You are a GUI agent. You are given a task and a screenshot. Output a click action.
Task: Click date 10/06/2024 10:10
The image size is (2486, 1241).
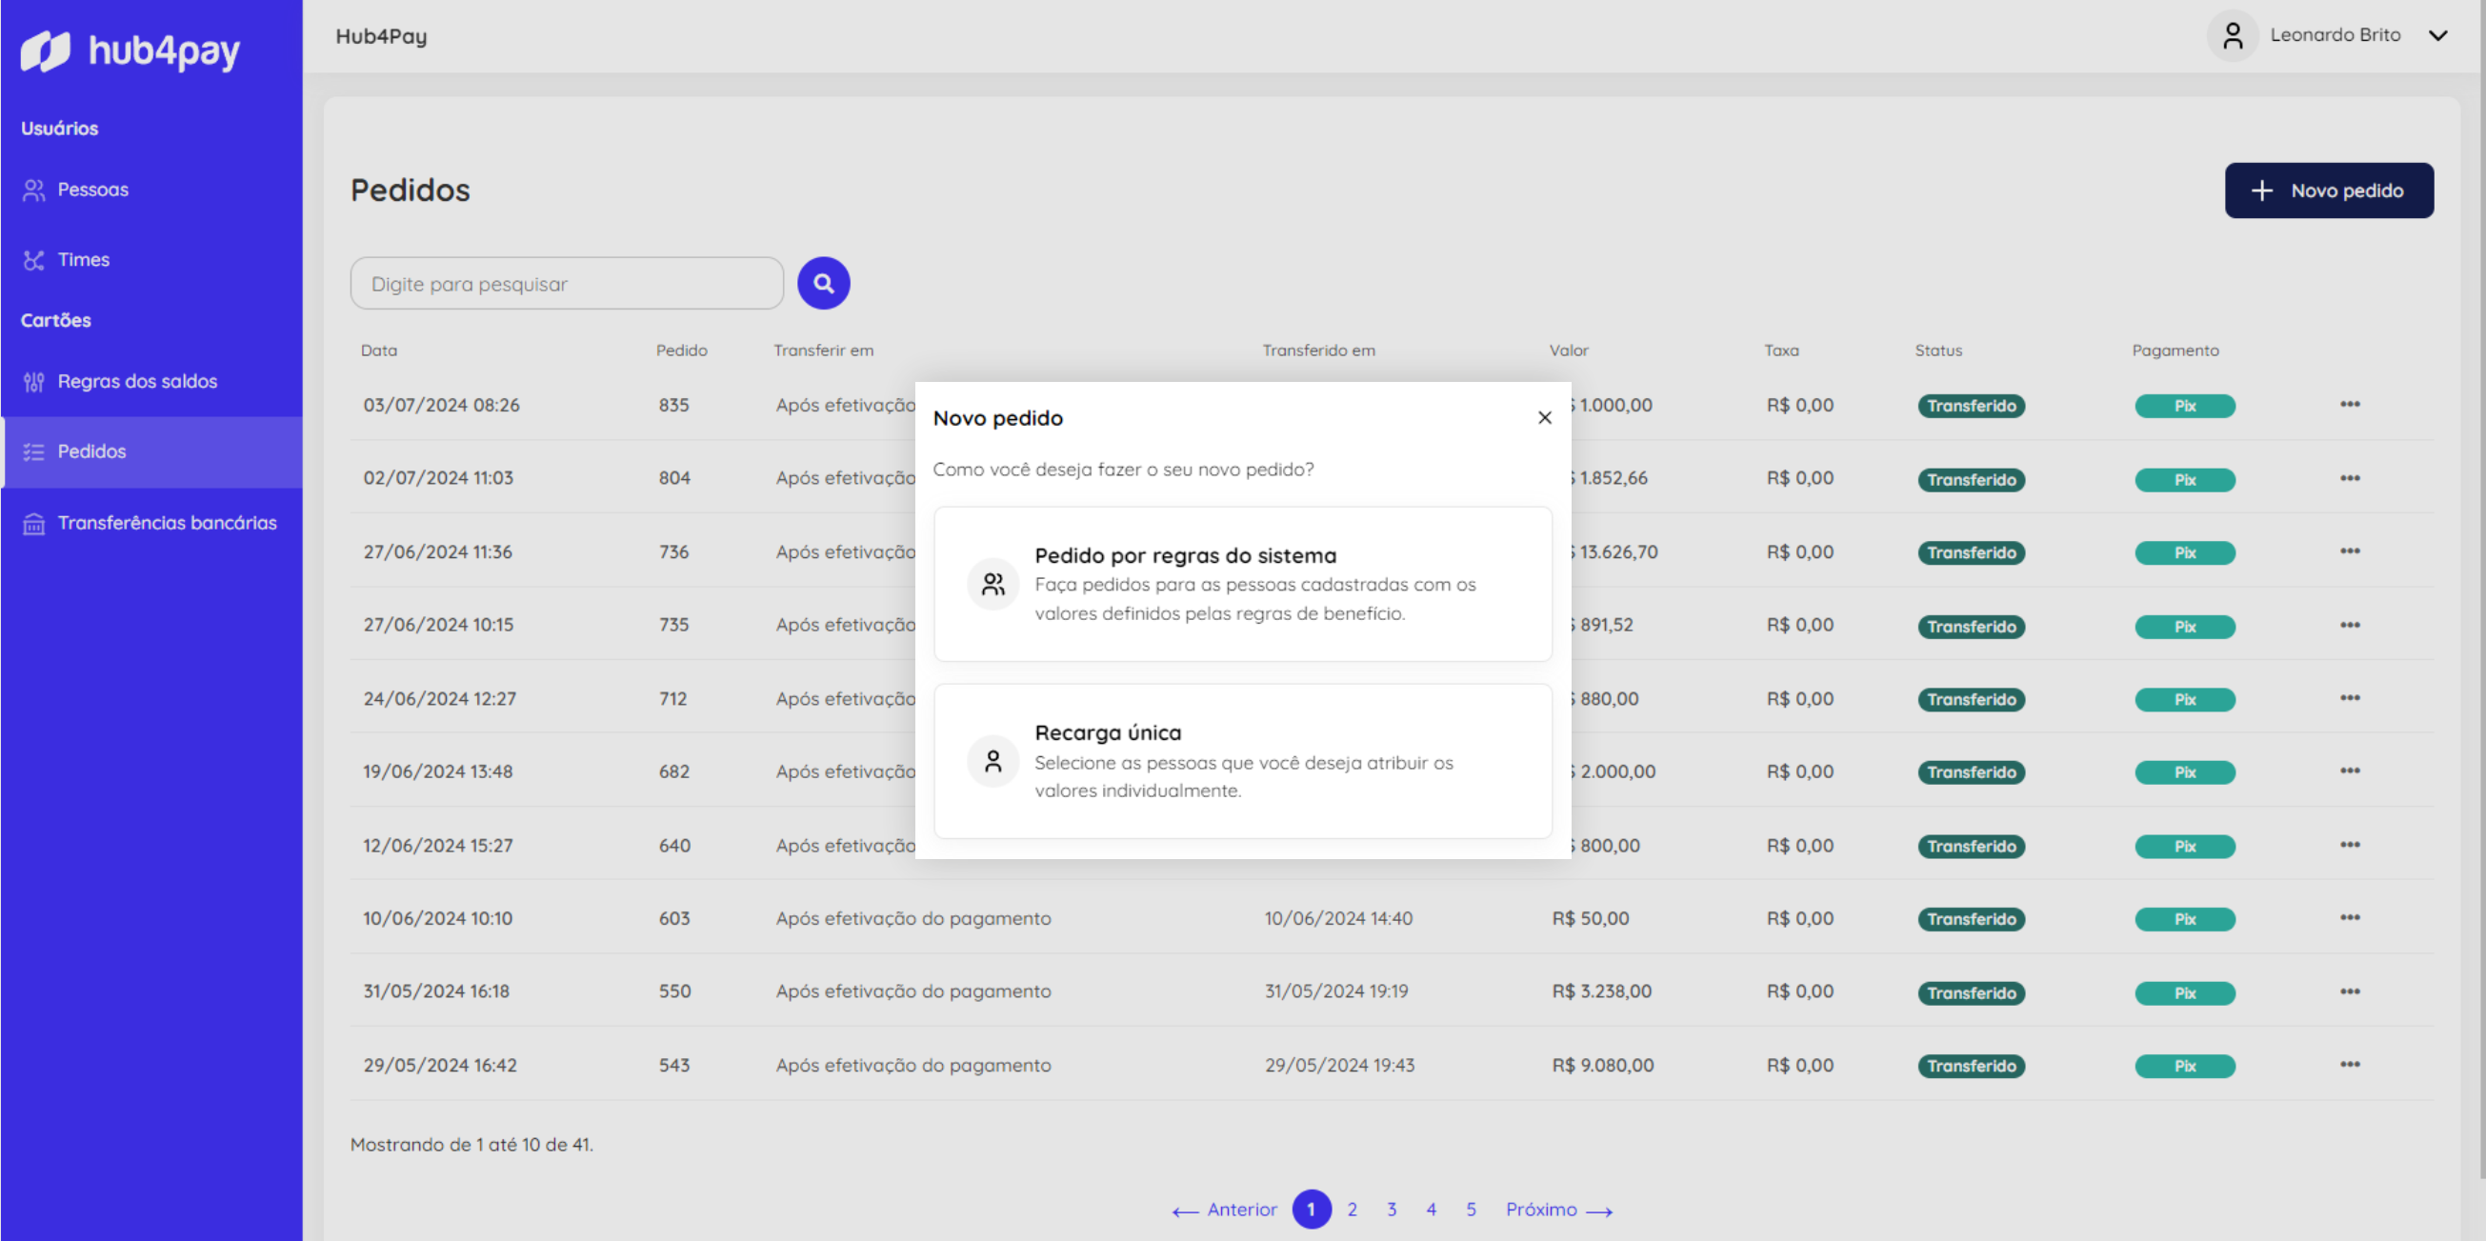437,919
